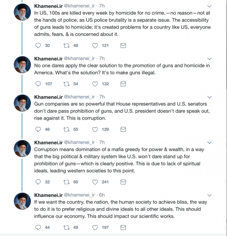Open chevron menu on 'No one dares' tweet

(209, 59)
